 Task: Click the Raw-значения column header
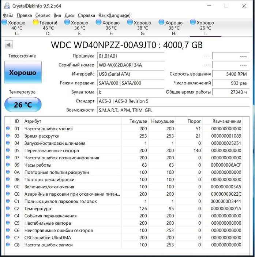tap(222, 121)
